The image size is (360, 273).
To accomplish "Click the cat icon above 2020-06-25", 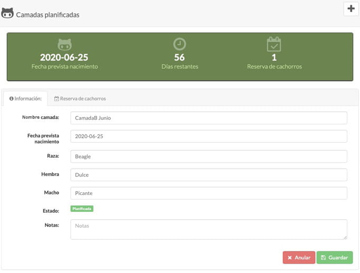I will point(64,45).
